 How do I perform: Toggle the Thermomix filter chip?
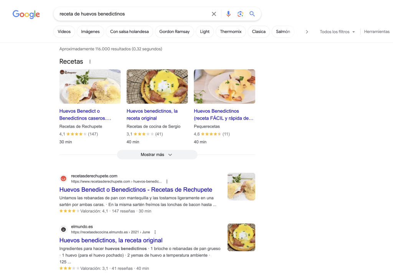pos(231,32)
